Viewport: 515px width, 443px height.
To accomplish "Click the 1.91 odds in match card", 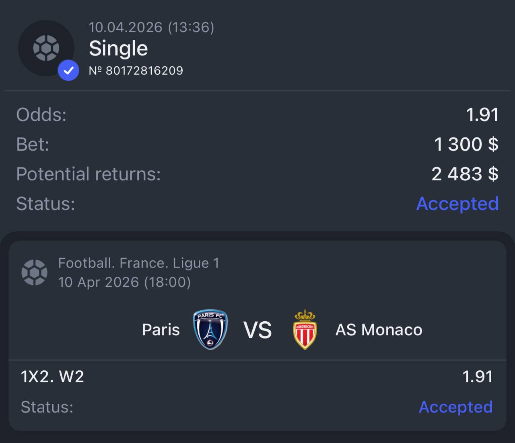I will point(478,377).
